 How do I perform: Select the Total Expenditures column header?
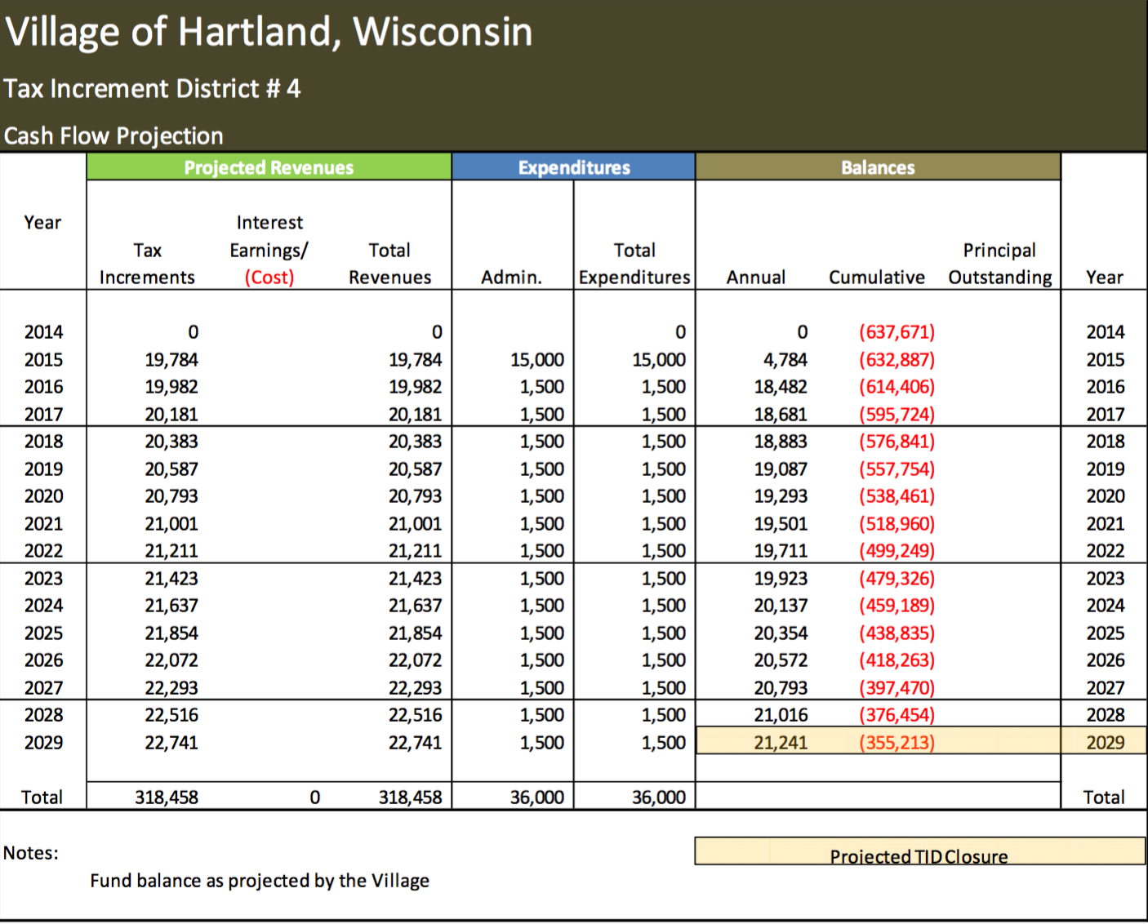pyautogui.click(x=634, y=264)
